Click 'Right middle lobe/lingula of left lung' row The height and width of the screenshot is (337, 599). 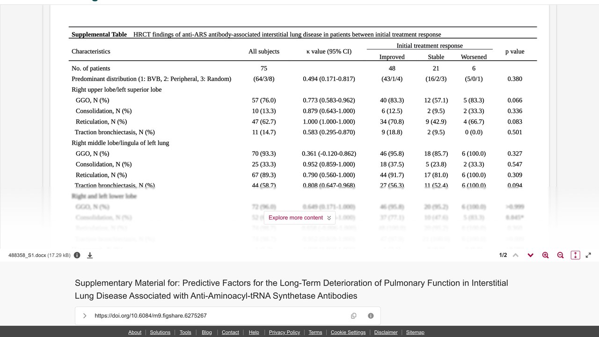[120, 143]
